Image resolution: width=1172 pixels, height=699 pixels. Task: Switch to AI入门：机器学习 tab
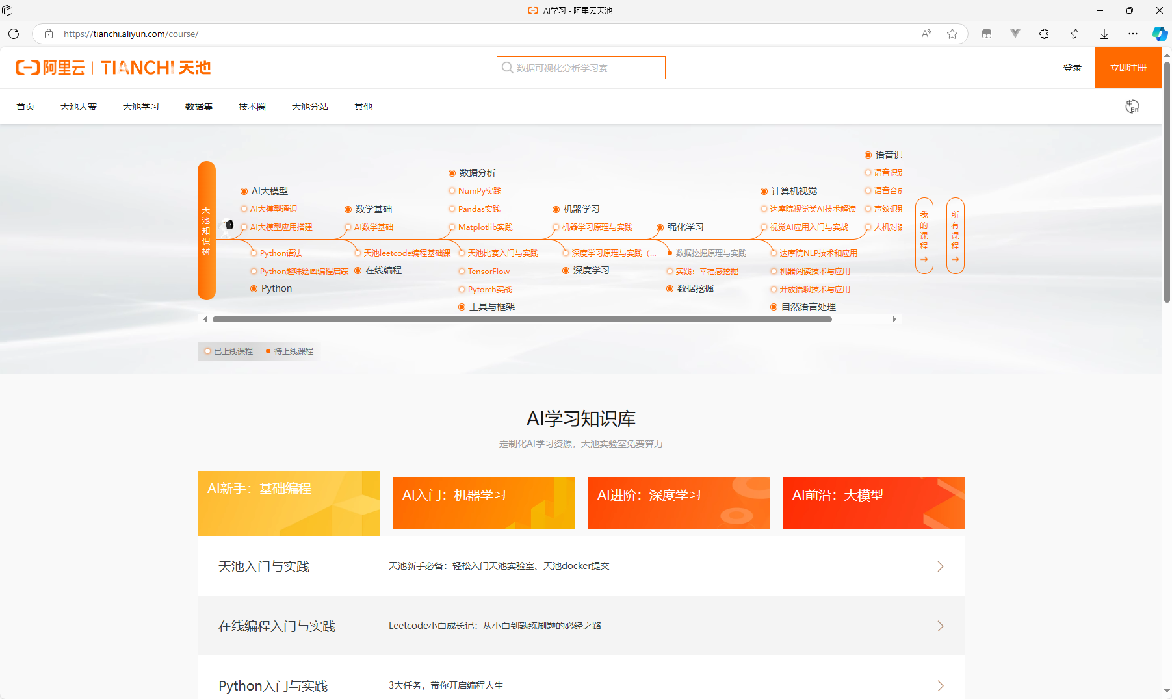(x=483, y=503)
